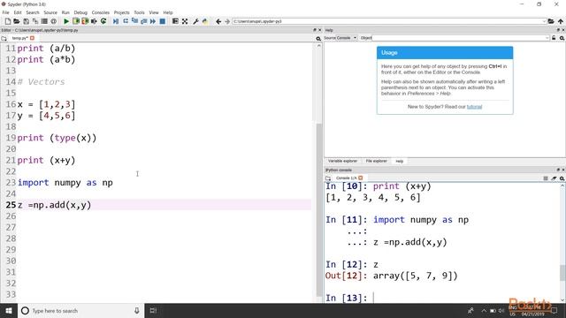This screenshot has height=318, width=566.
Task: Click the debug Step icon
Action: (x=126, y=21)
